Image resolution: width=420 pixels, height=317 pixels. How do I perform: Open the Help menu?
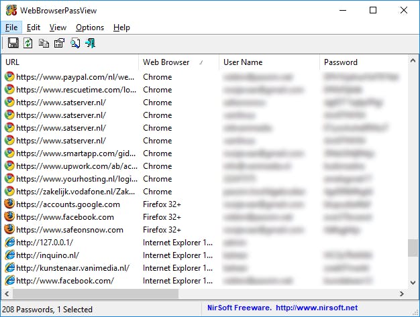121,27
